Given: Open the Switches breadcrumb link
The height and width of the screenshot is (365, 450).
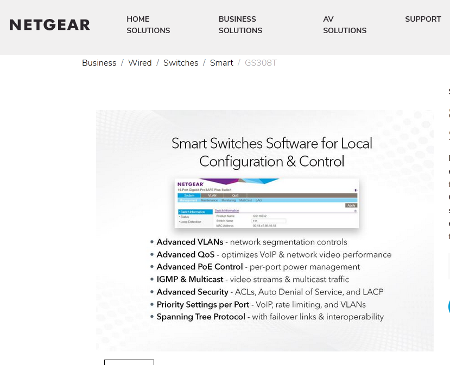Looking at the screenshot, I should (181, 63).
